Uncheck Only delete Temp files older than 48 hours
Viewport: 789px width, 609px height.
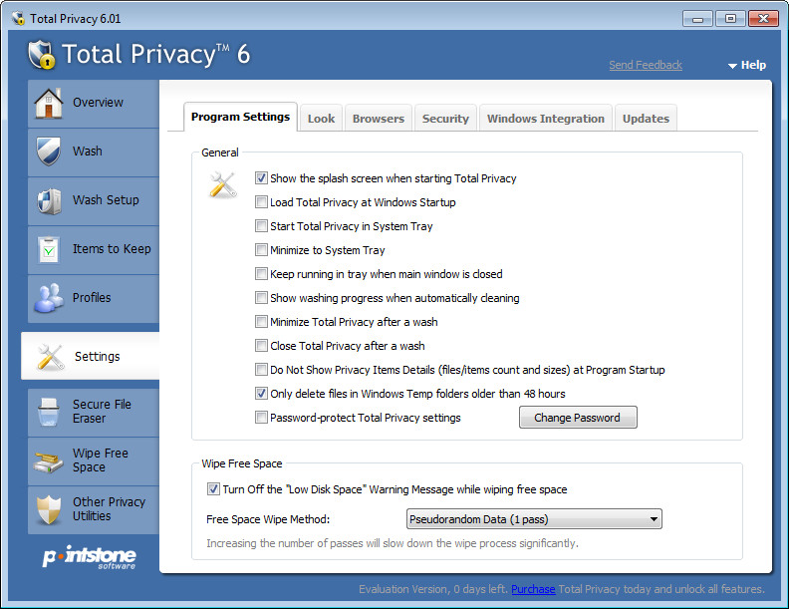click(261, 394)
